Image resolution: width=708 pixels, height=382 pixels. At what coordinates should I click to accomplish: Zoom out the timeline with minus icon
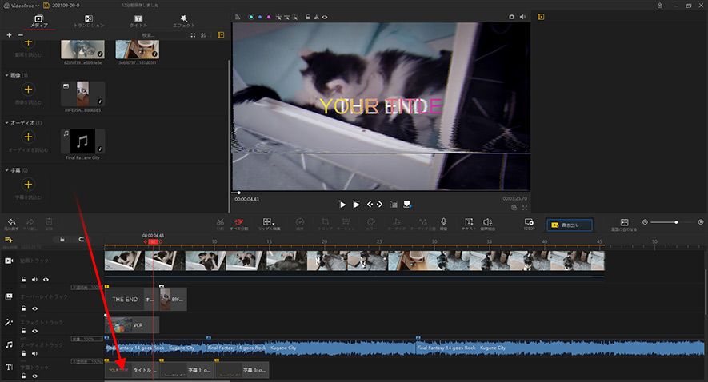645,222
